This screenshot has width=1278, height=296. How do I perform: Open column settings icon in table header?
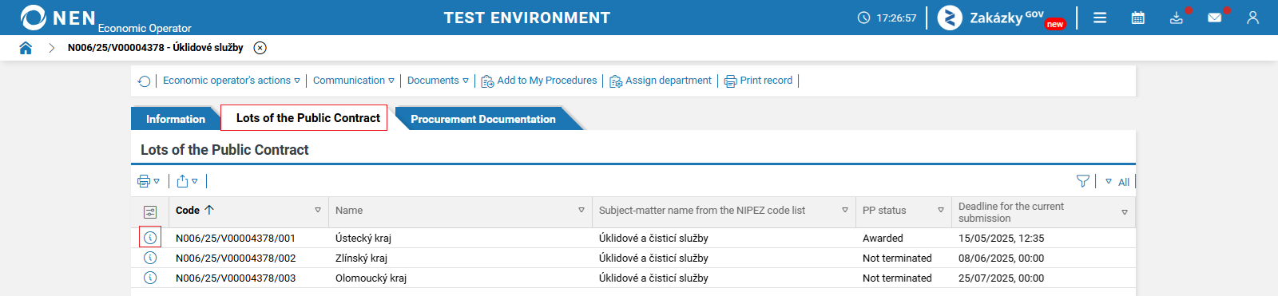150,212
